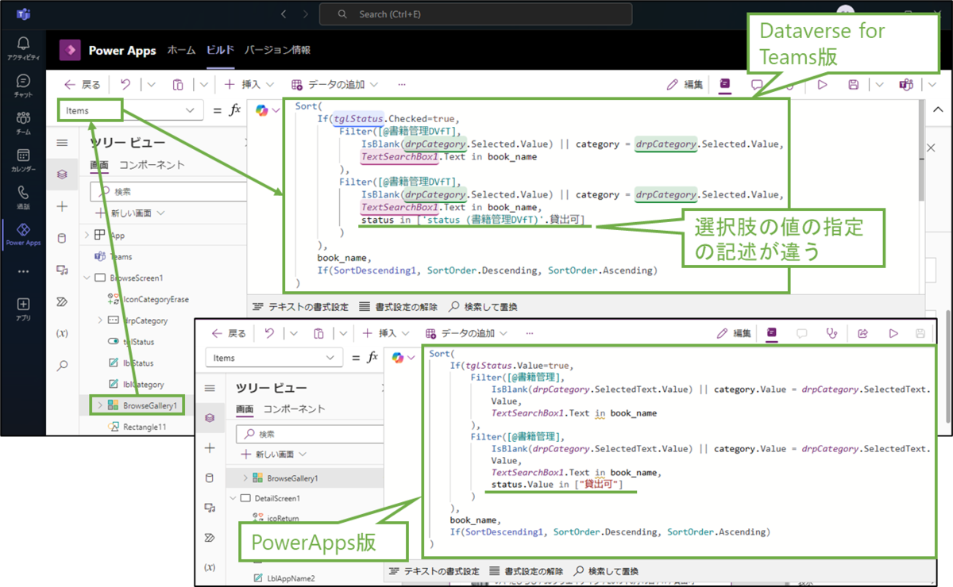Image resolution: width=953 pixels, height=587 pixels.
Task: Open search icon in upper left rail
Action: [x=62, y=365]
